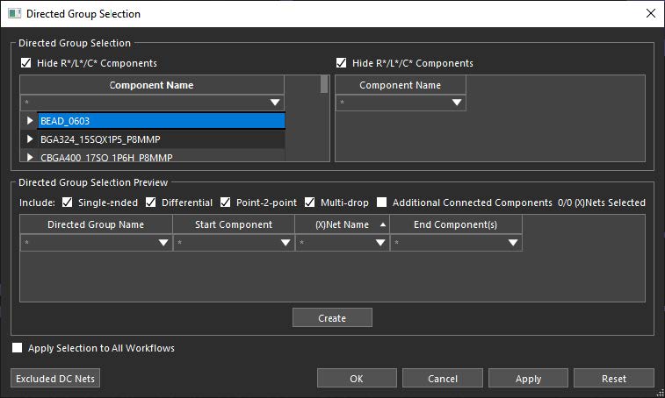This screenshot has width=665, height=398.
Task: Open Start Component filter dropdown
Action: pyautogui.click(x=286, y=243)
